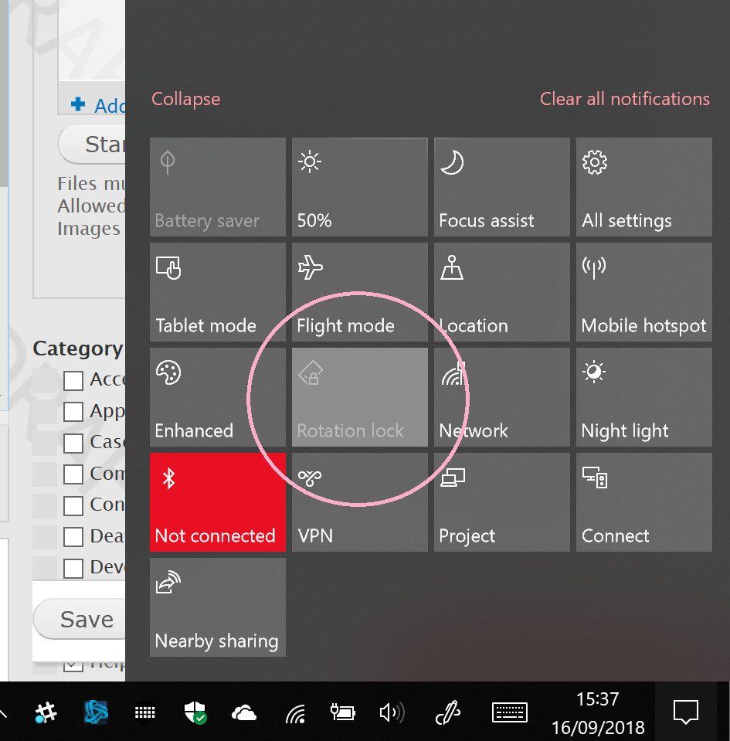730x741 pixels.
Task: Clear all notifications
Action: (624, 99)
